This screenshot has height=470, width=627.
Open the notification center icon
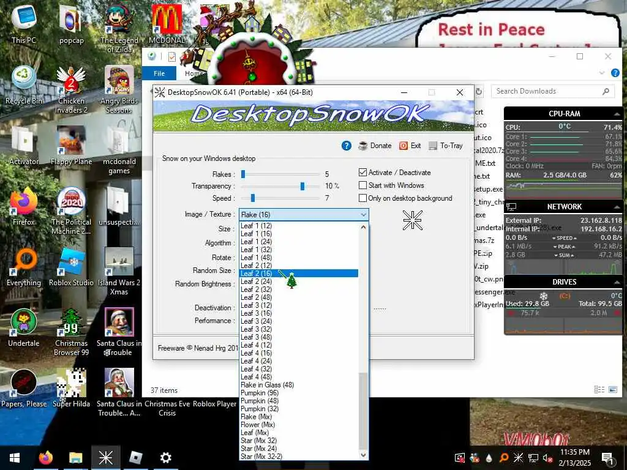tap(608, 458)
